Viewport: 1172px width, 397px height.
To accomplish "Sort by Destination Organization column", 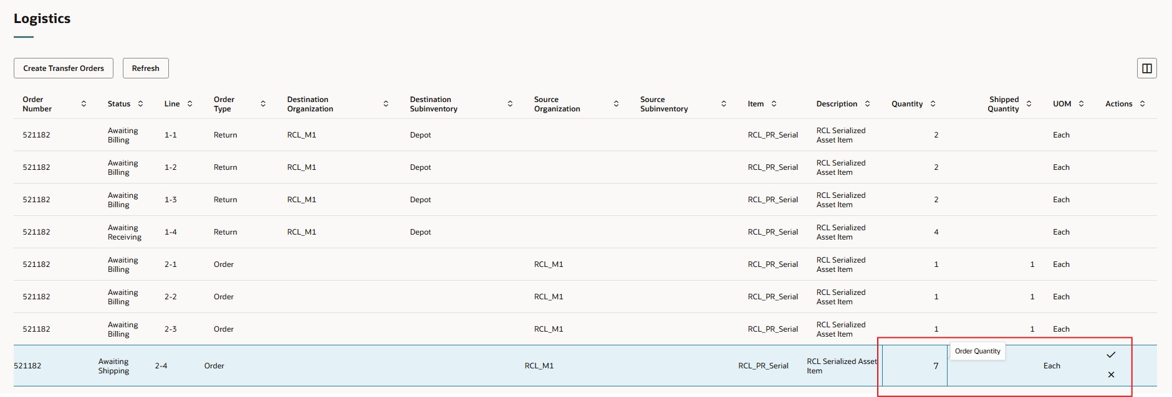I will pyautogui.click(x=386, y=104).
